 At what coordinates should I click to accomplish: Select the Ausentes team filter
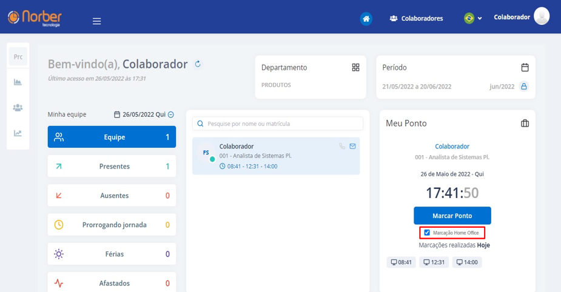[112, 196]
